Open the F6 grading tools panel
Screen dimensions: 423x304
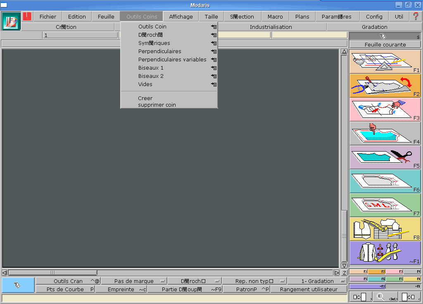point(385,181)
